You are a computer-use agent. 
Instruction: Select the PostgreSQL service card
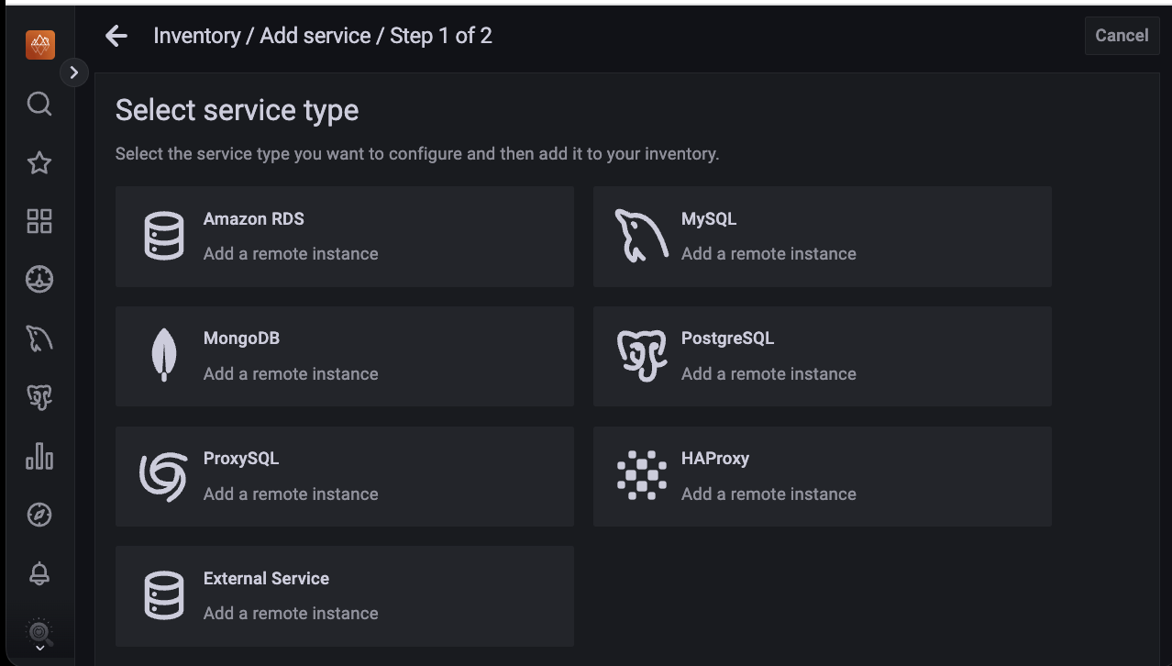click(822, 356)
